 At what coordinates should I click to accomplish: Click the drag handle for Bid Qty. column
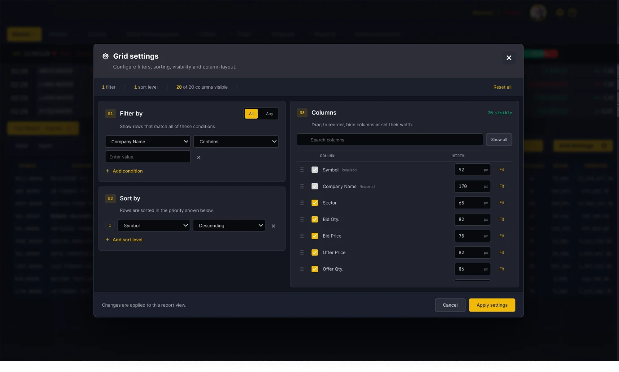302,219
